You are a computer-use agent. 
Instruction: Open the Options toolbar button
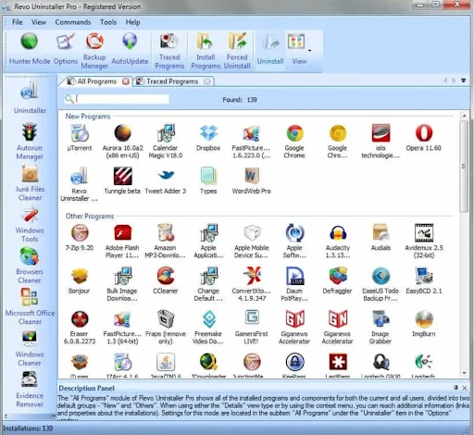click(x=66, y=48)
